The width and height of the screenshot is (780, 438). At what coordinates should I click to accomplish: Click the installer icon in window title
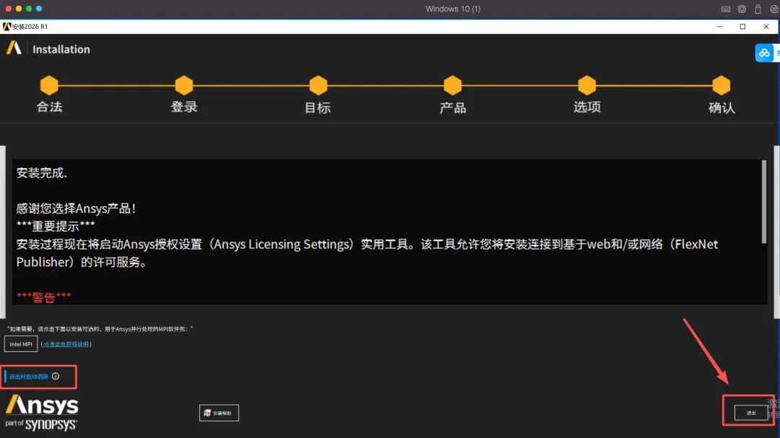point(6,27)
